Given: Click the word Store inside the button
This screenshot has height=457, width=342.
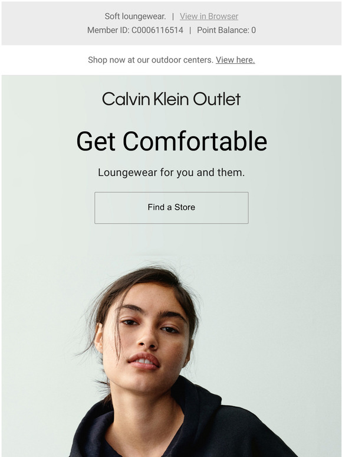Looking at the screenshot, I should (185, 207).
